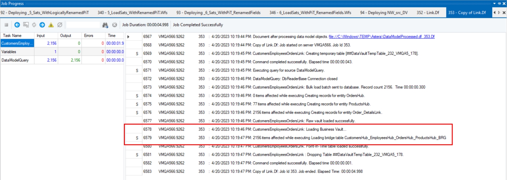The height and width of the screenshot is (180, 507).
Task: Switch to tab 352 - Link.Df
Action: [x=428, y=13]
